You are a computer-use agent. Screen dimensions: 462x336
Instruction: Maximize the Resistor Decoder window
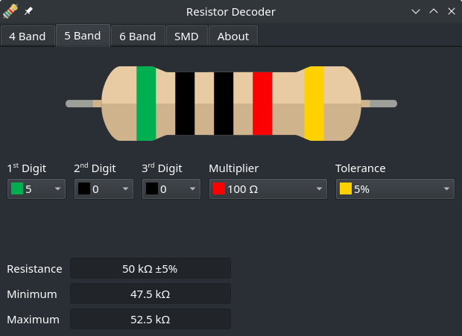tap(434, 11)
